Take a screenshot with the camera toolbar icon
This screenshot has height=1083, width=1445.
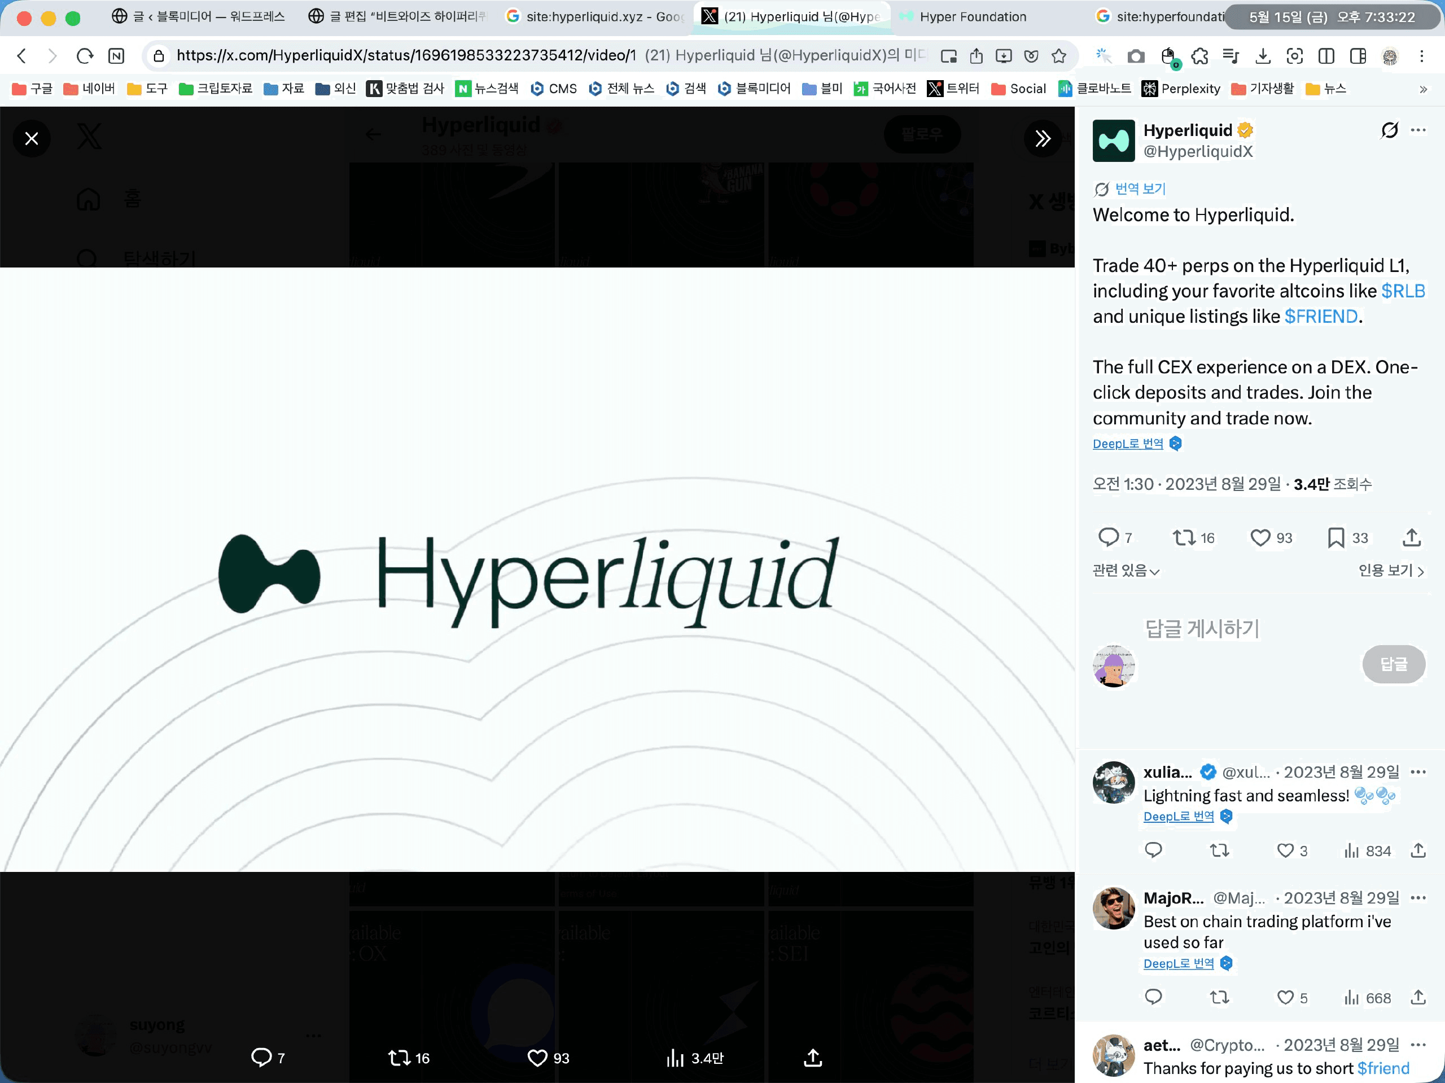[x=1136, y=56]
